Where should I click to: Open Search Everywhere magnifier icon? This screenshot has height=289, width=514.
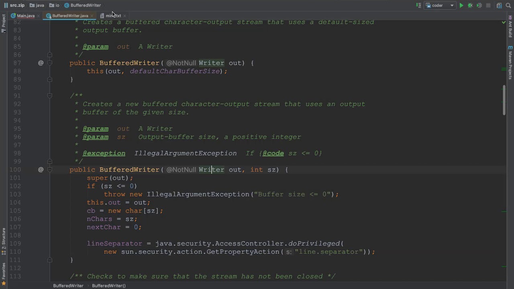(x=508, y=6)
